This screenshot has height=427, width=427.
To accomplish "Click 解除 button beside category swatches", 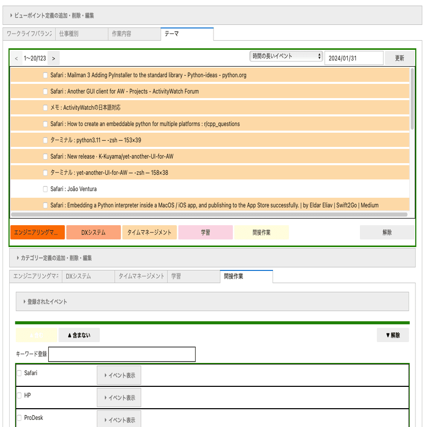I will pos(387,232).
